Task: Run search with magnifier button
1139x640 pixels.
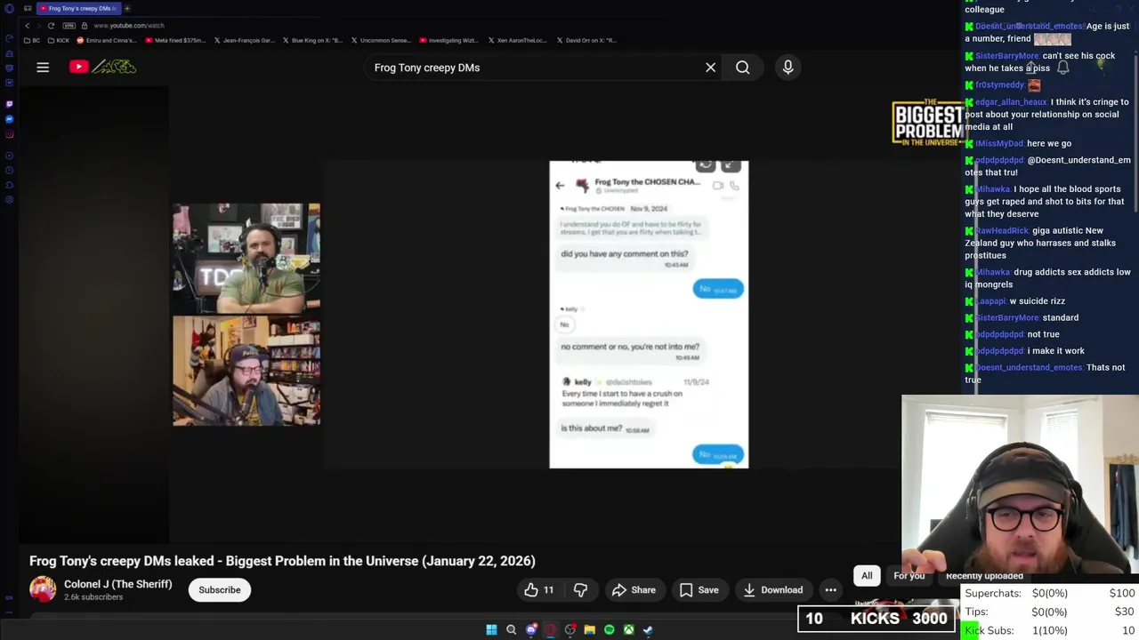Action: pyautogui.click(x=742, y=68)
